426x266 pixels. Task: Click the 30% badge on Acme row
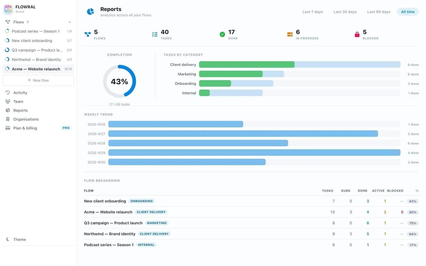413,212
